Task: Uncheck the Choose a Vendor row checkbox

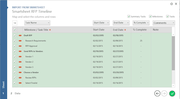Action: coord(15,72)
